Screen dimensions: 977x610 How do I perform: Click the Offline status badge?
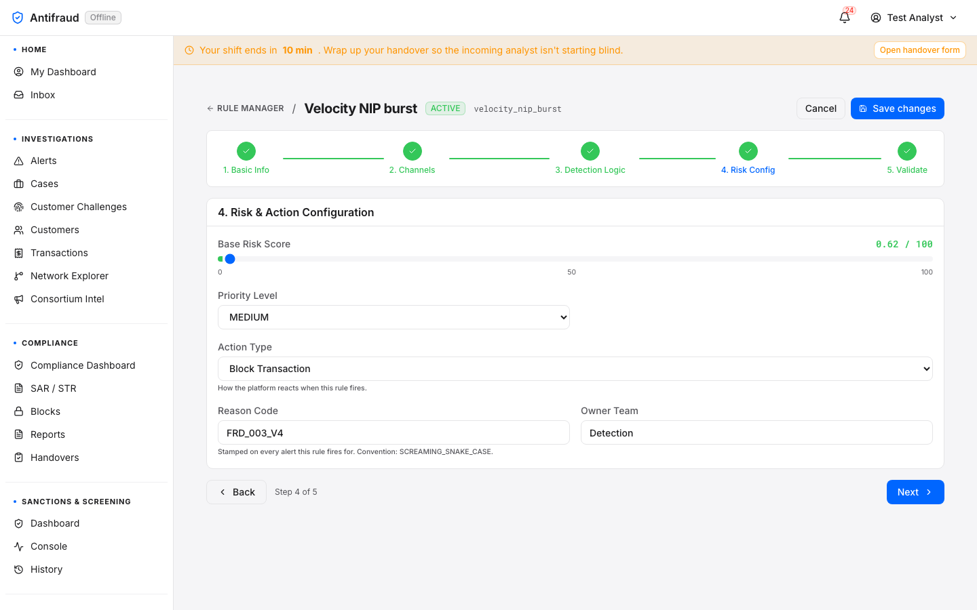(103, 18)
